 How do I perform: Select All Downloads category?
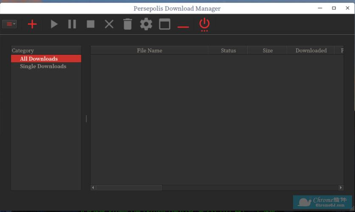point(46,59)
